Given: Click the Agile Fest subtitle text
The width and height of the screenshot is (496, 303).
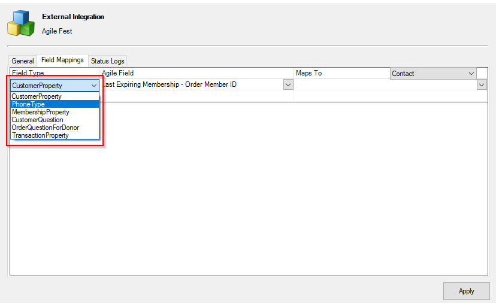Looking at the screenshot, I should click(x=57, y=31).
